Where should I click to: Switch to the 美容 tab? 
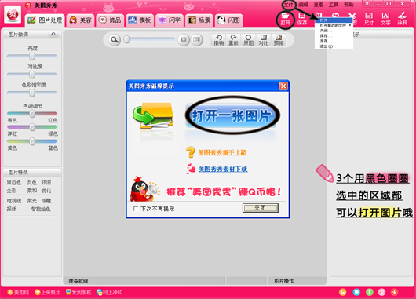pos(80,20)
